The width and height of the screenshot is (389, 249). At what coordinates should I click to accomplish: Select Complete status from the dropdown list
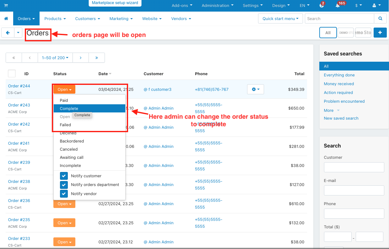point(69,108)
